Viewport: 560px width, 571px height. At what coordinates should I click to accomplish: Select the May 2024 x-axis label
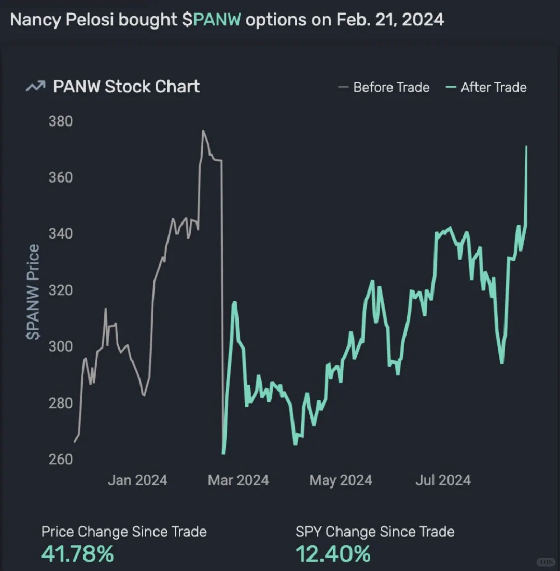pyautogui.click(x=341, y=480)
